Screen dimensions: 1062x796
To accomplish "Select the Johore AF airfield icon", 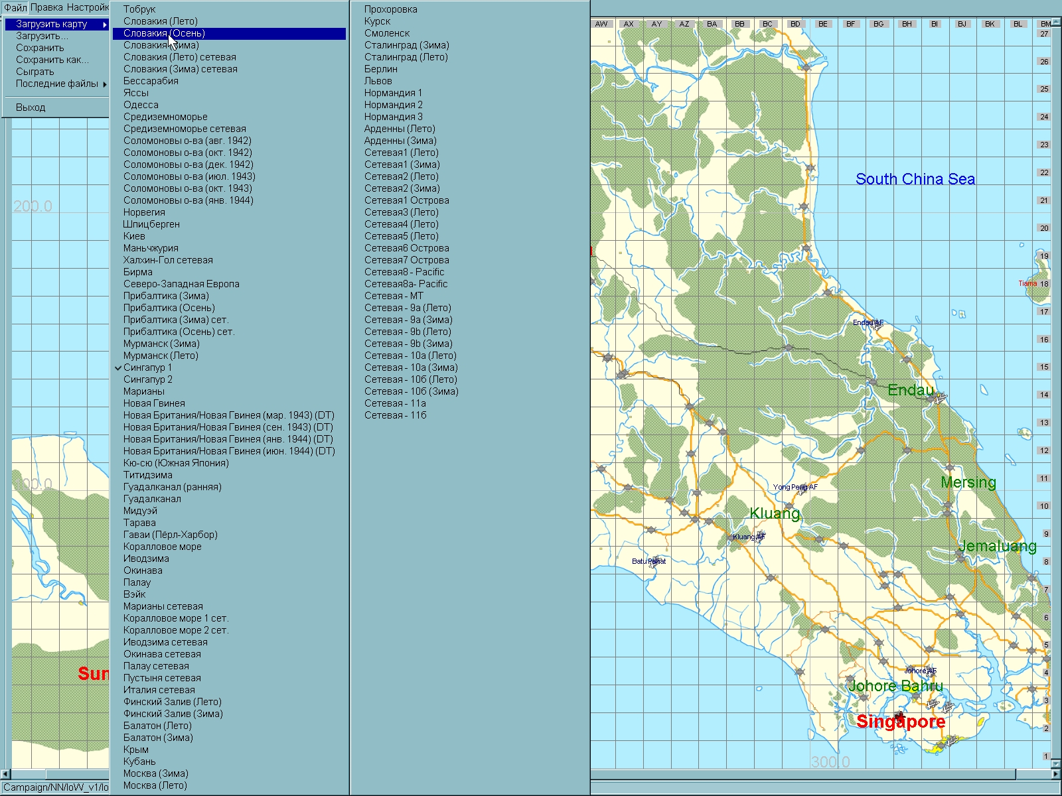I will click(x=930, y=671).
